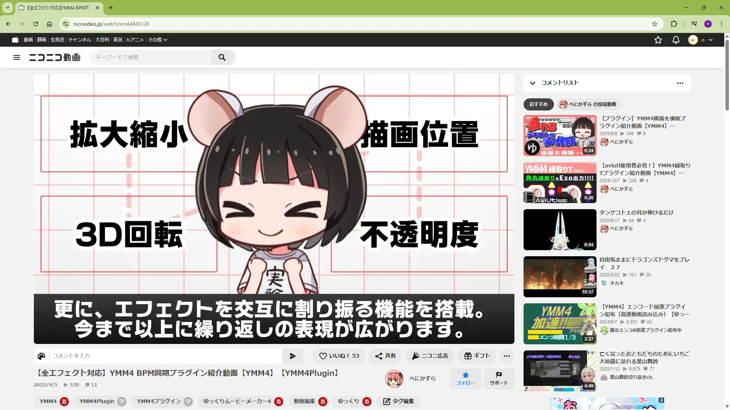Image resolution: width=730 pixels, height=410 pixels.
Task: Open notifications bell in header
Action: (x=676, y=40)
